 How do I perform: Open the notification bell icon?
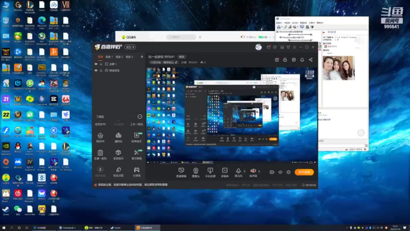coord(302,60)
